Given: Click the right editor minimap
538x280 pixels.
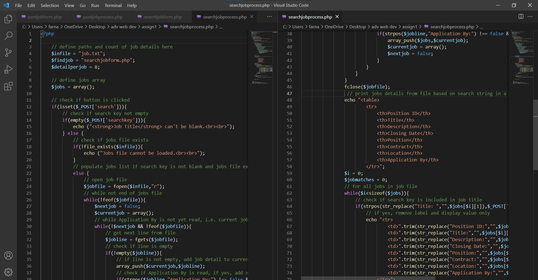Looking at the screenshot, I should pos(522,57).
